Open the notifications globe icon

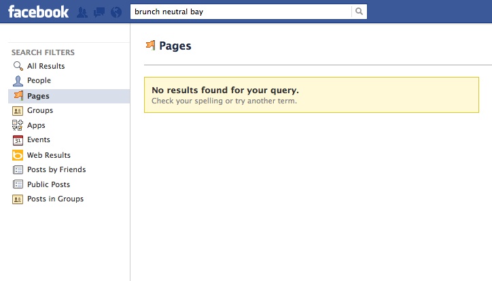(x=115, y=12)
